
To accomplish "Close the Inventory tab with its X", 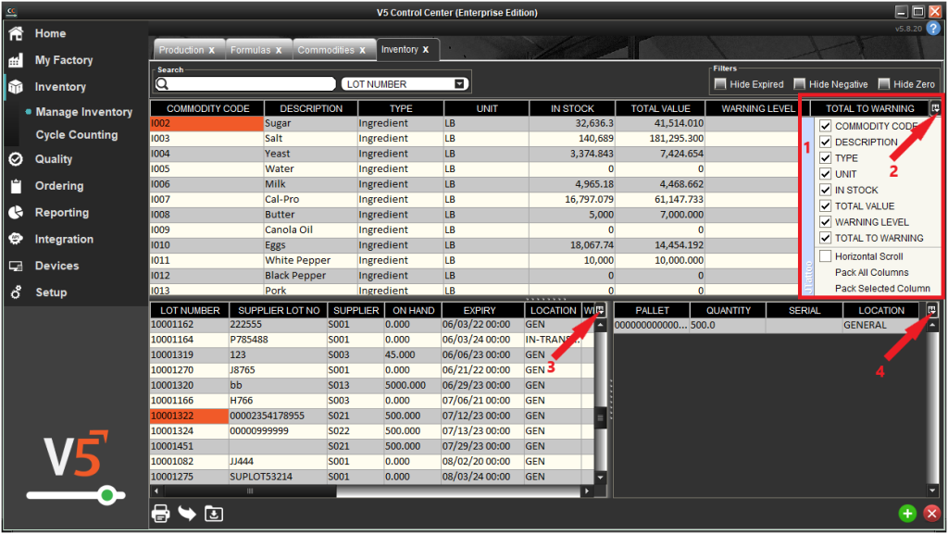I will coord(426,50).
